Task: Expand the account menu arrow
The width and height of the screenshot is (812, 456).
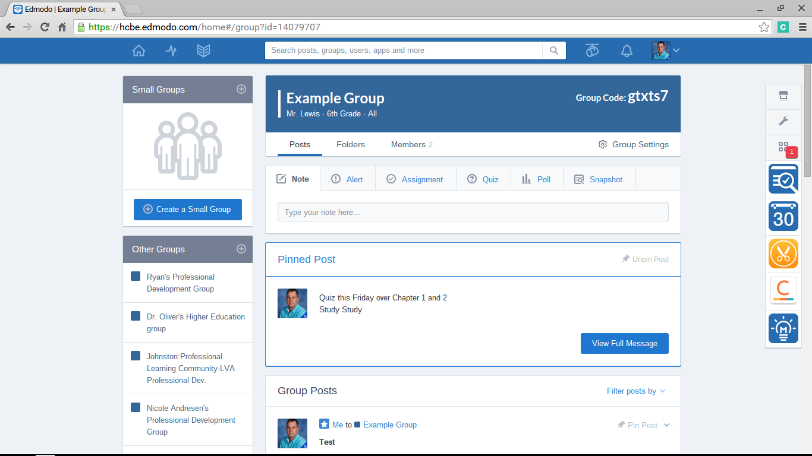Action: (x=676, y=50)
